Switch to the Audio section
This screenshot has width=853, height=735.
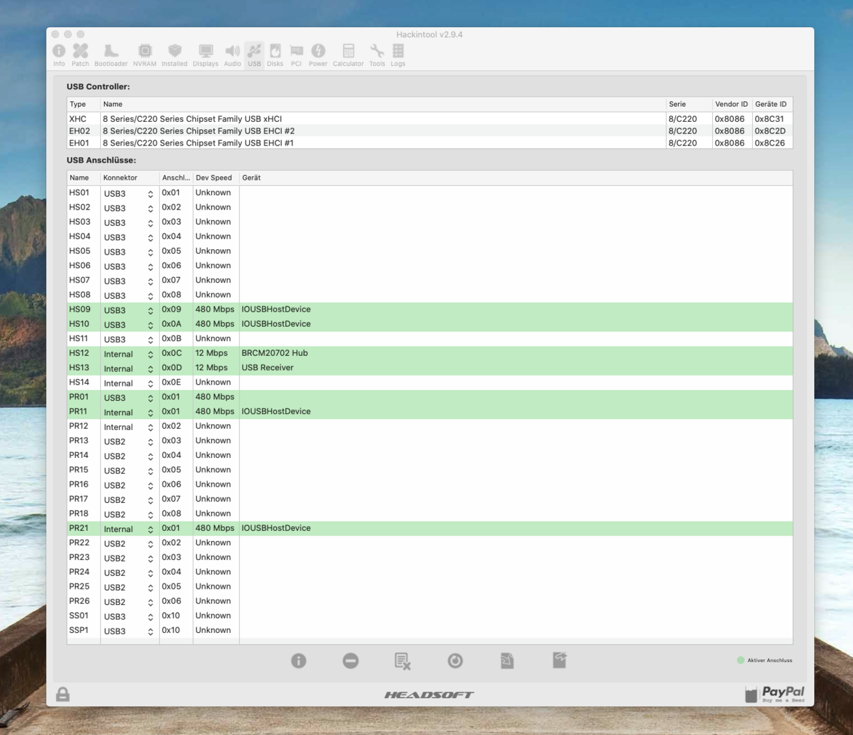[233, 55]
